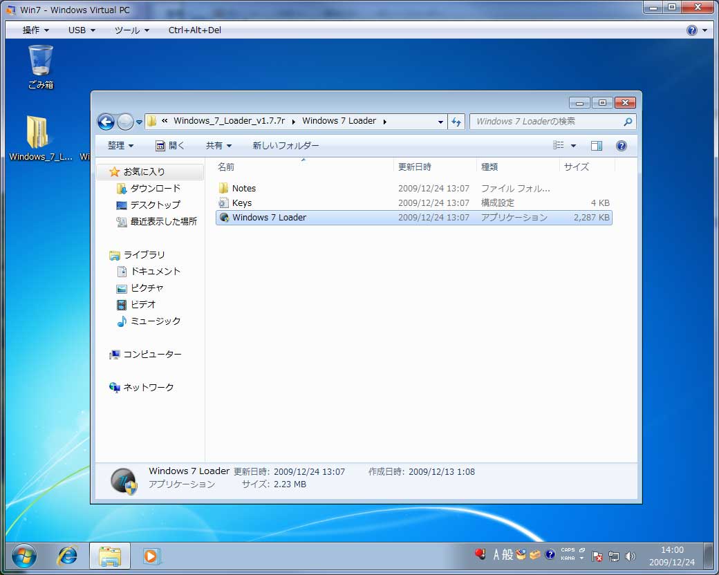
Task: Open the ツール menu in Virtual PC
Action: click(131, 30)
